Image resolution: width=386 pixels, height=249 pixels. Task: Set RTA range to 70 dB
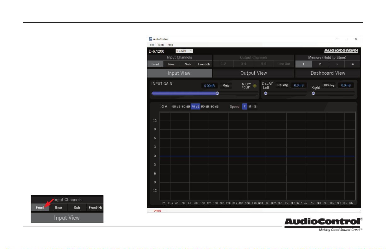pyautogui.click(x=195, y=106)
